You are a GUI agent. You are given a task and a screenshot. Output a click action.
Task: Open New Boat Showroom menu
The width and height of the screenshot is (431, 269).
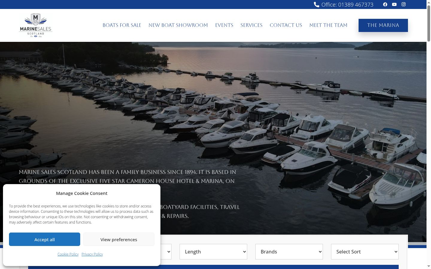[178, 25]
